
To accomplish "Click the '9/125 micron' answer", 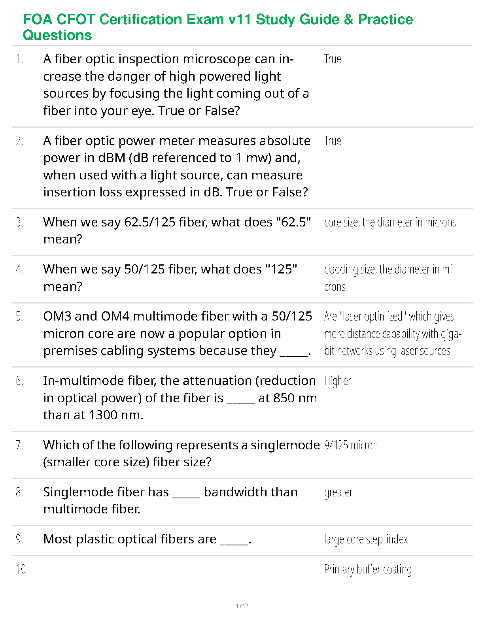I will click(x=351, y=445).
